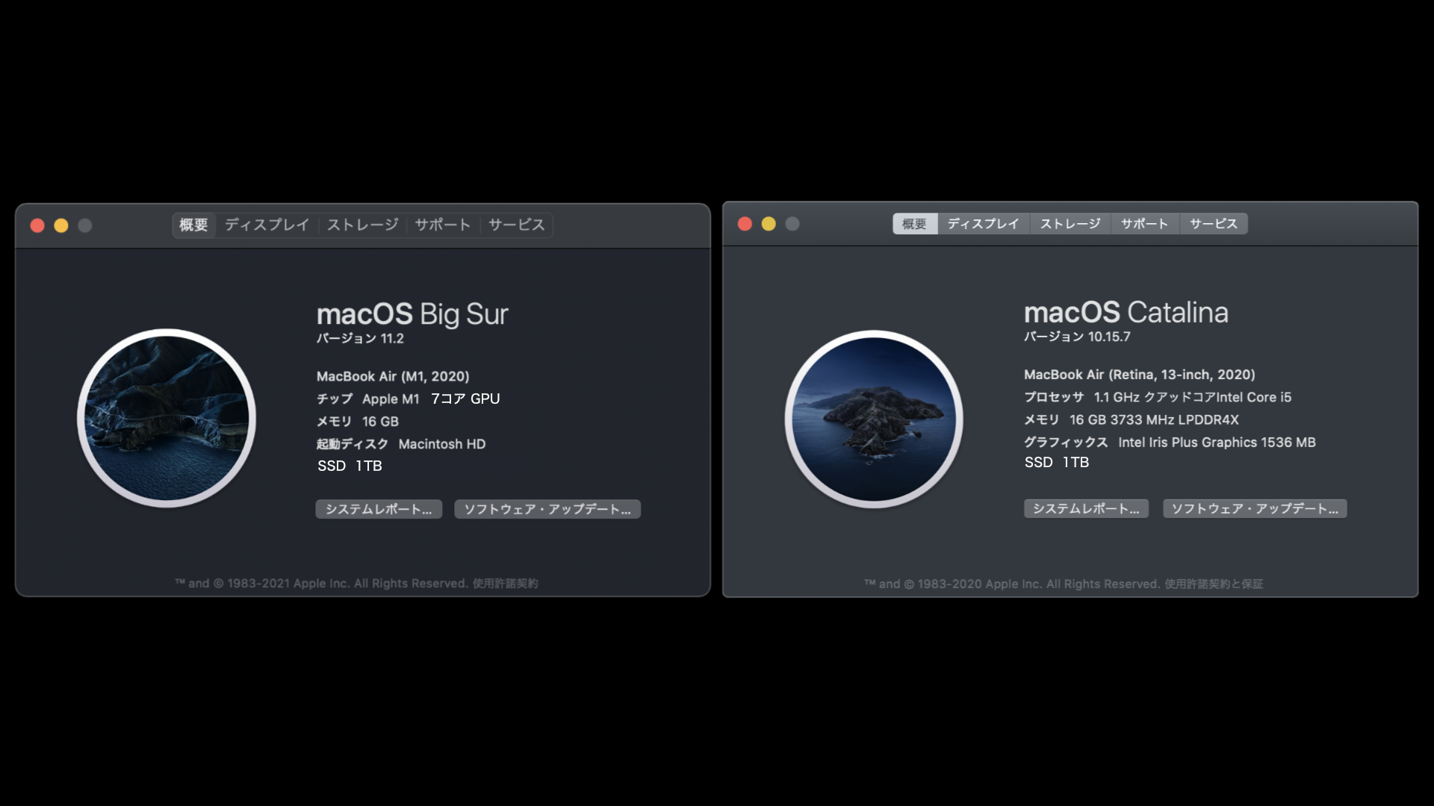Select 概要 tab in Big Sur window

193,225
